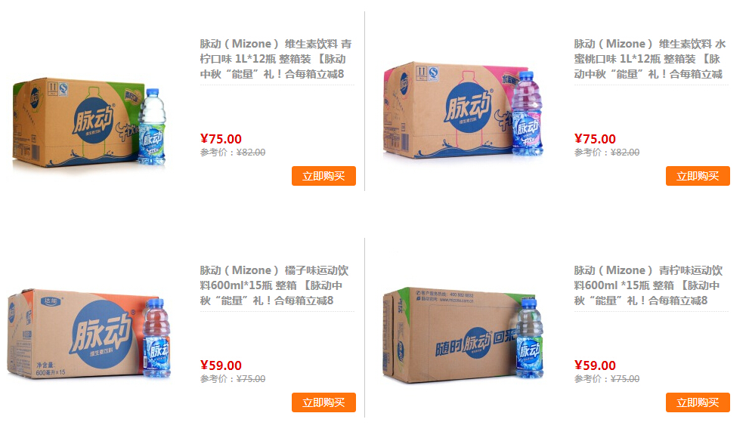Open the 青柠味运动饮料600ml title link
The width and height of the screenshot is (746, 447).
[x=648, y=285]
